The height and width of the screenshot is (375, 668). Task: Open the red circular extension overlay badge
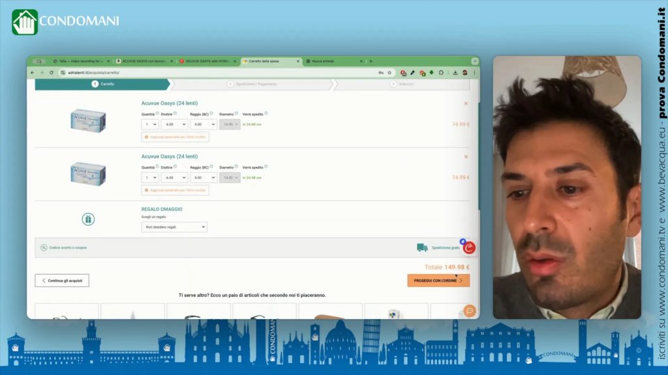[469, 248]
